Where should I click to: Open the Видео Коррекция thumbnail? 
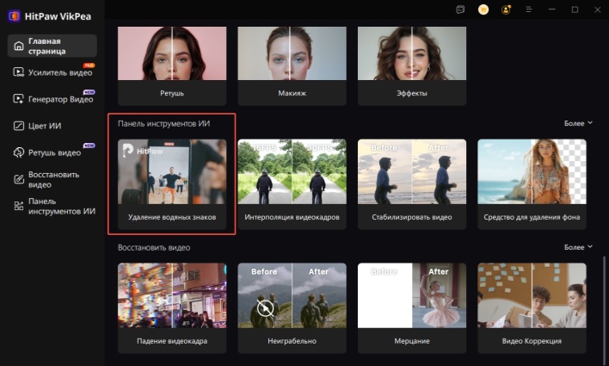point(532,295)
